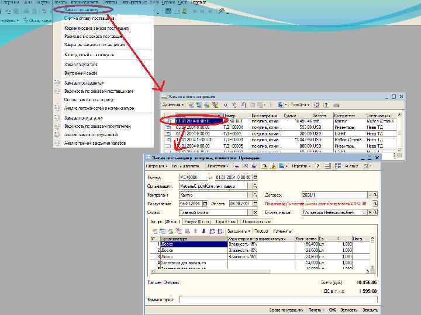Select order row with sum 500.00 USD
This screenshot has width=421, height=315.
[281, 127]
